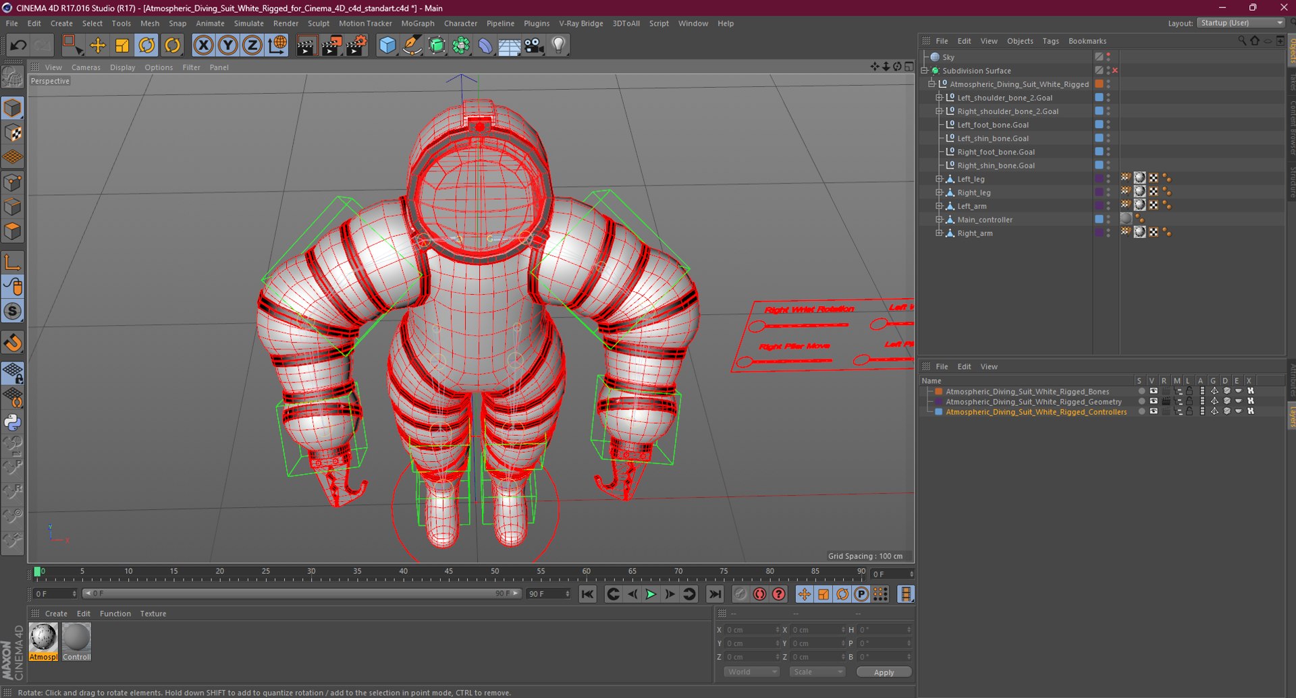Image resolution: width=1296 pixels, height=698 pixels.
Task: Open the MoGraph Array tool
Action: pyautogui.click(x=461, y=45)
